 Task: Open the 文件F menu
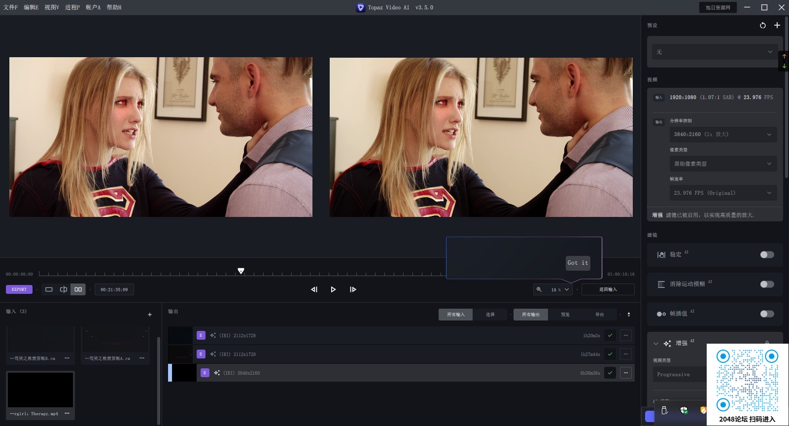coord(10,7)
